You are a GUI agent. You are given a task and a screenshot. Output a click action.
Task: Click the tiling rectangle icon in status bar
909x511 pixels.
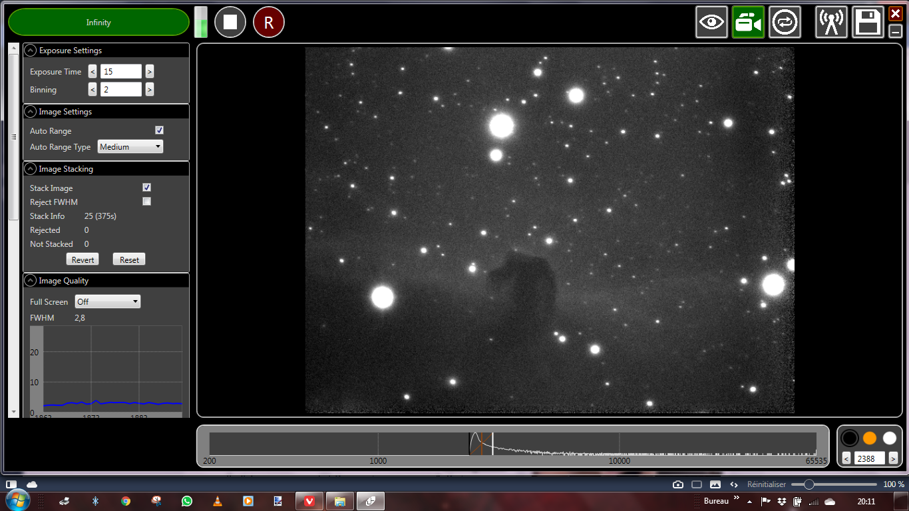[697, 484]
